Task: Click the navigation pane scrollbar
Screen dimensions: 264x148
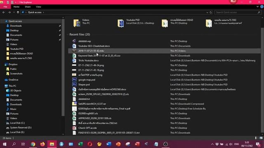Action: [x=63, y=67]
